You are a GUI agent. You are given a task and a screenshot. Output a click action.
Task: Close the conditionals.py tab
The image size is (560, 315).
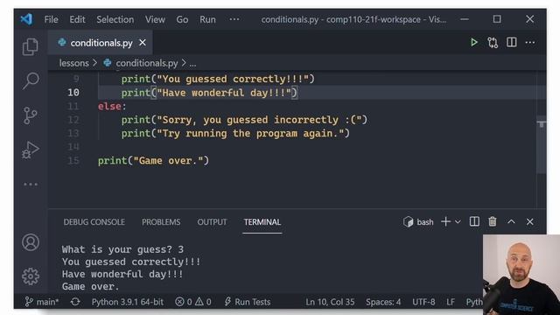pos(143,43)
